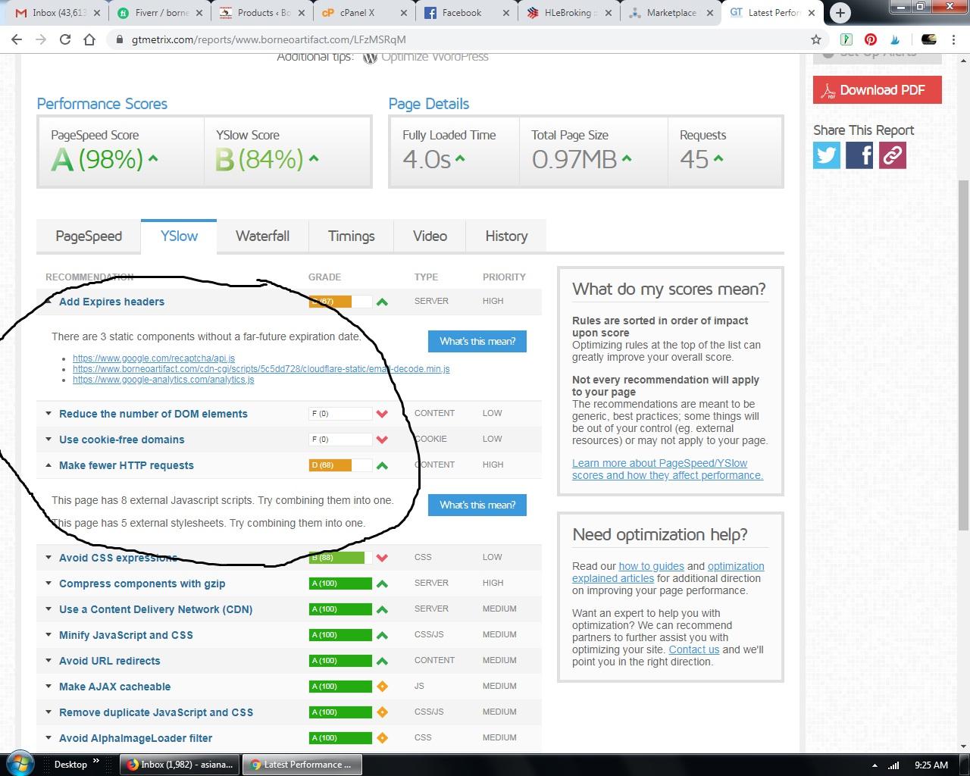Click the address bar URL field
970x776 pixels.
coord(455,39)
